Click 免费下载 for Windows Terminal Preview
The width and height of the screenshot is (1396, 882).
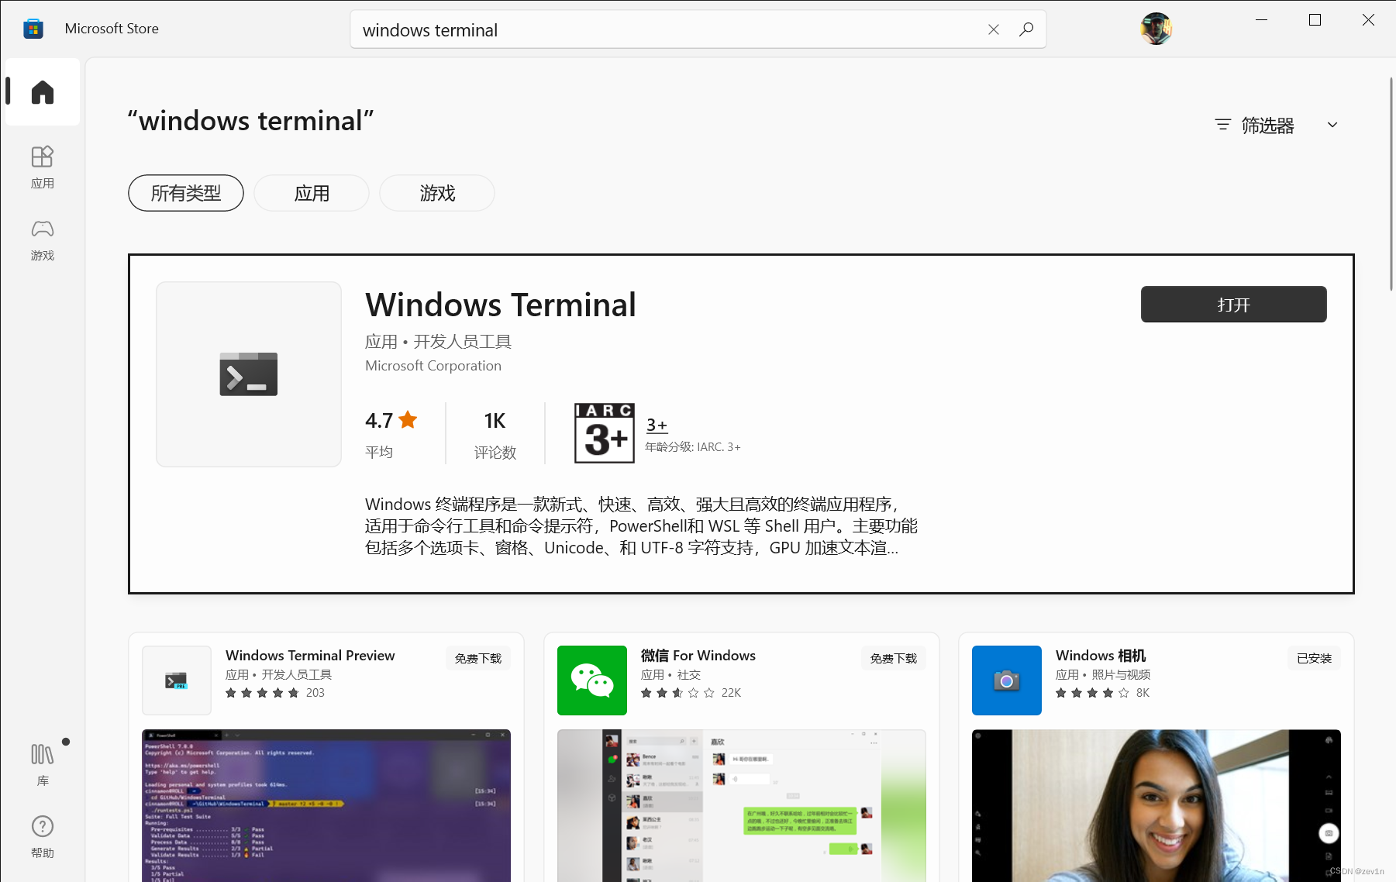(478, 659)
